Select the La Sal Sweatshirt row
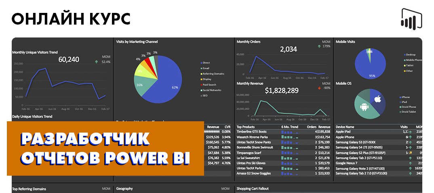 tap(283, 158)
